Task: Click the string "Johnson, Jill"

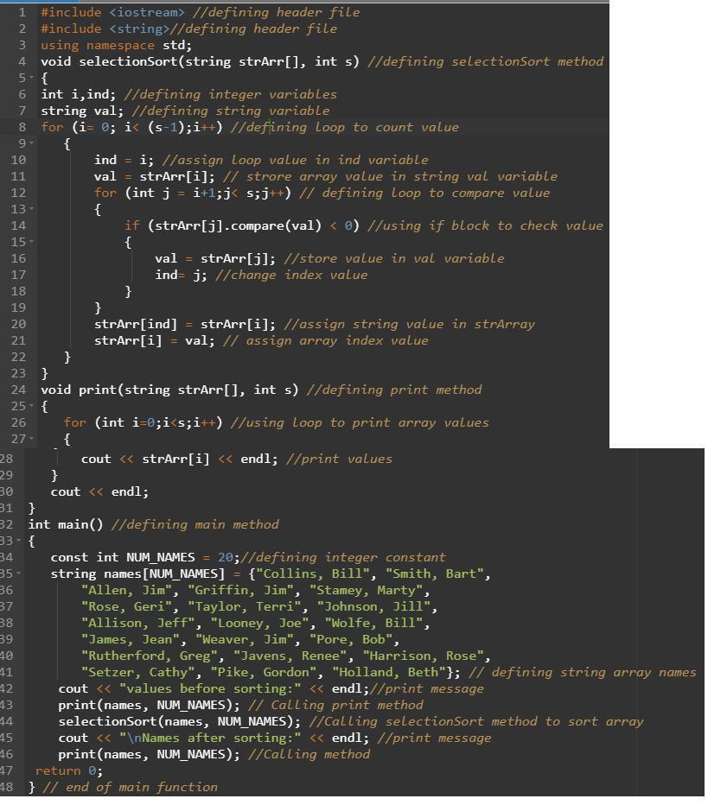Action: coord(373,607)
